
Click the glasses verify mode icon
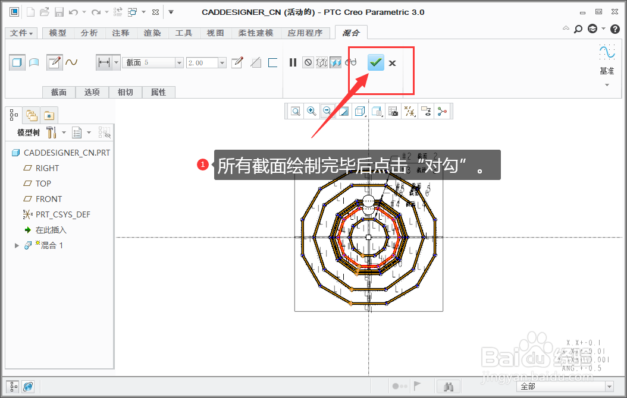pyautogui.click(x=350, y=62)
